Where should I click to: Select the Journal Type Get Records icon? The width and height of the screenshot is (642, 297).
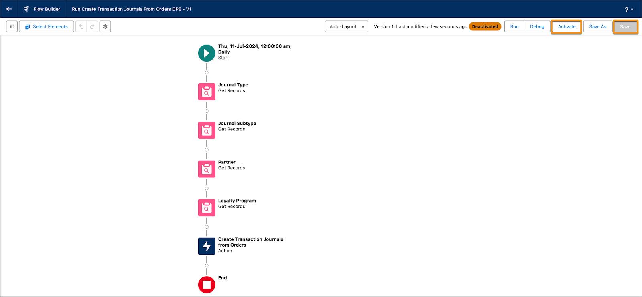pos(207,92)
